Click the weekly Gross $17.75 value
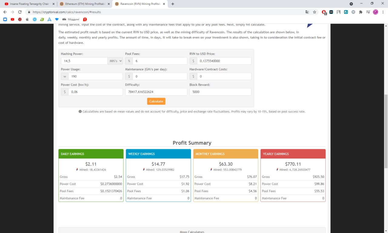The image size is (388, 233). [x=184, y=177]
